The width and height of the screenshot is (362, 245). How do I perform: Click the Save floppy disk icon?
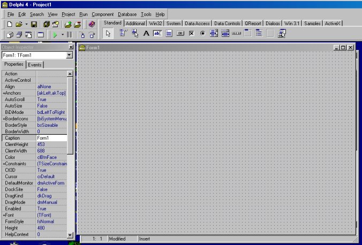coord(34,24)
